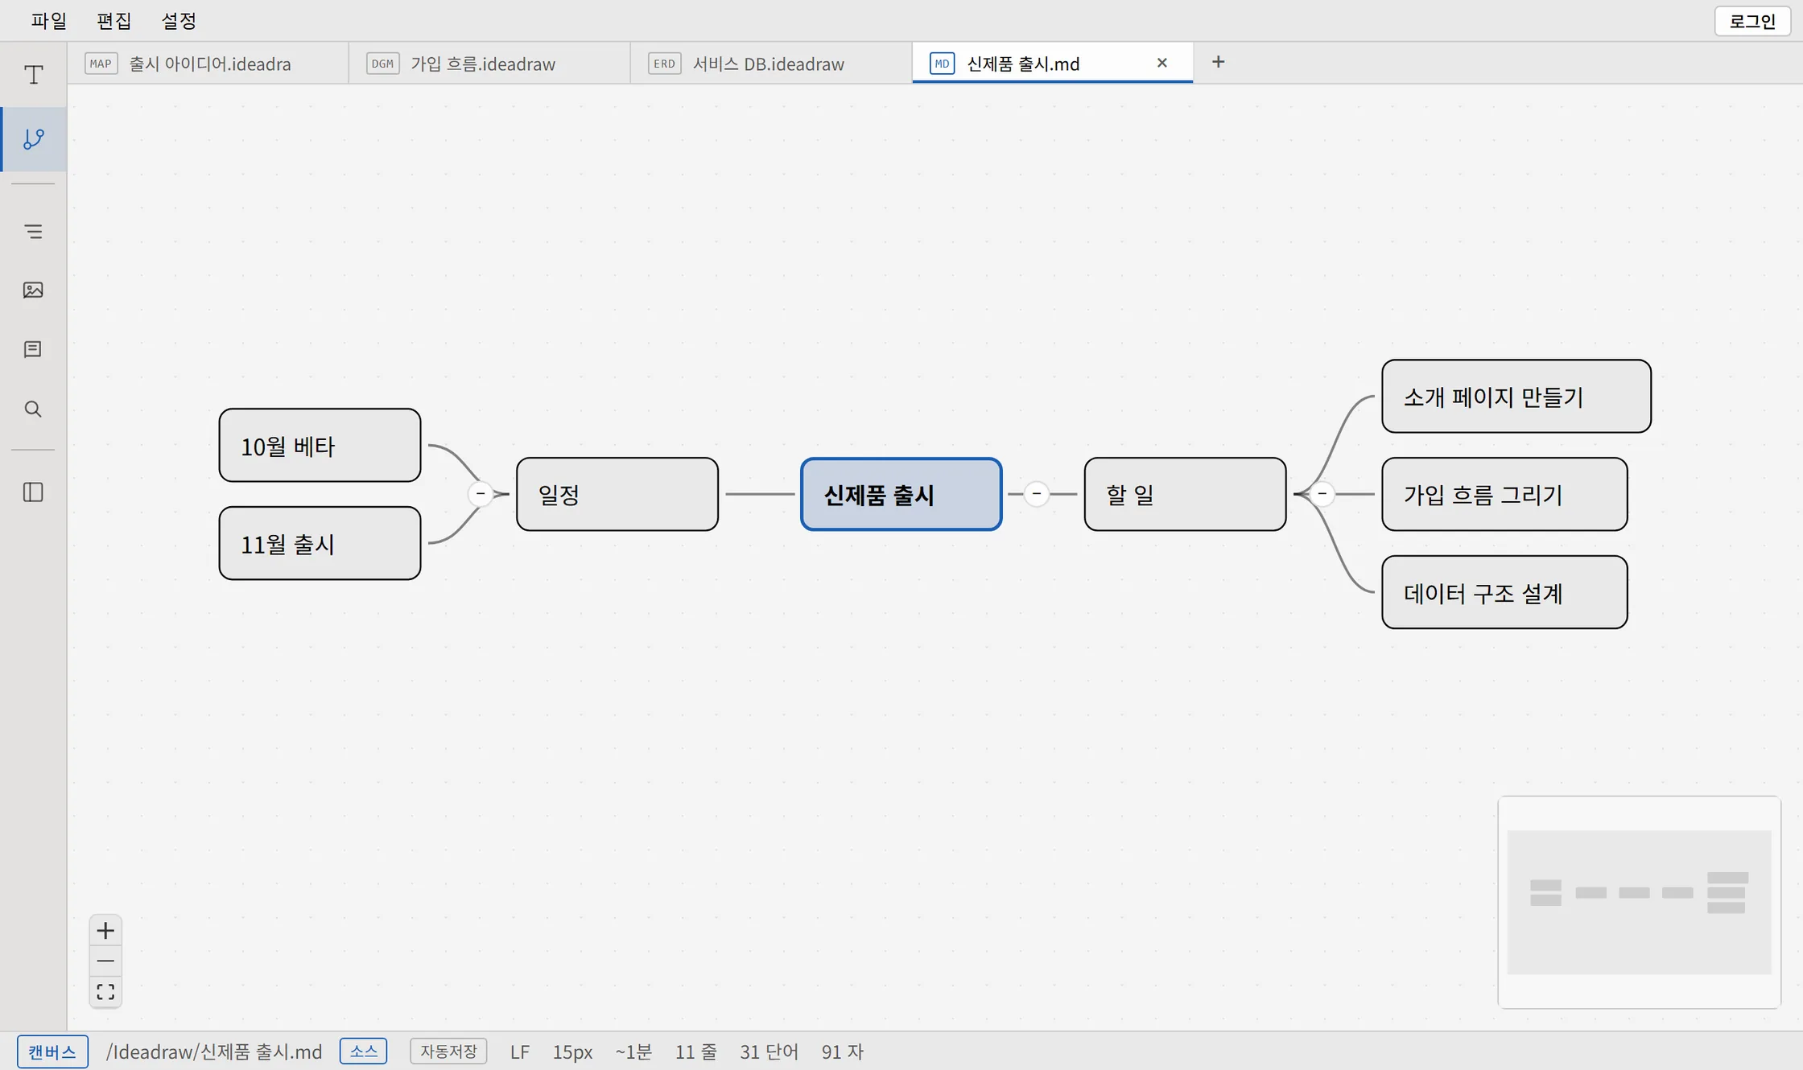The image size is (1803, 1070).
Task: Collapse the 신제품 출시 right branch
Action: point(1036,493)
